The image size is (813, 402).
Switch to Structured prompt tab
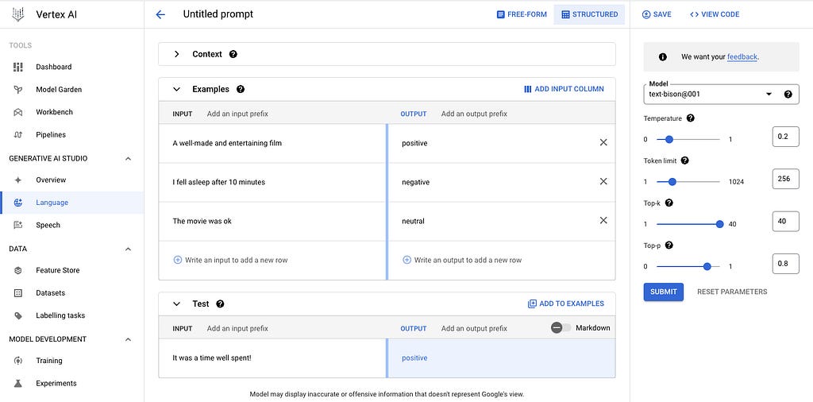click(590, 14)
